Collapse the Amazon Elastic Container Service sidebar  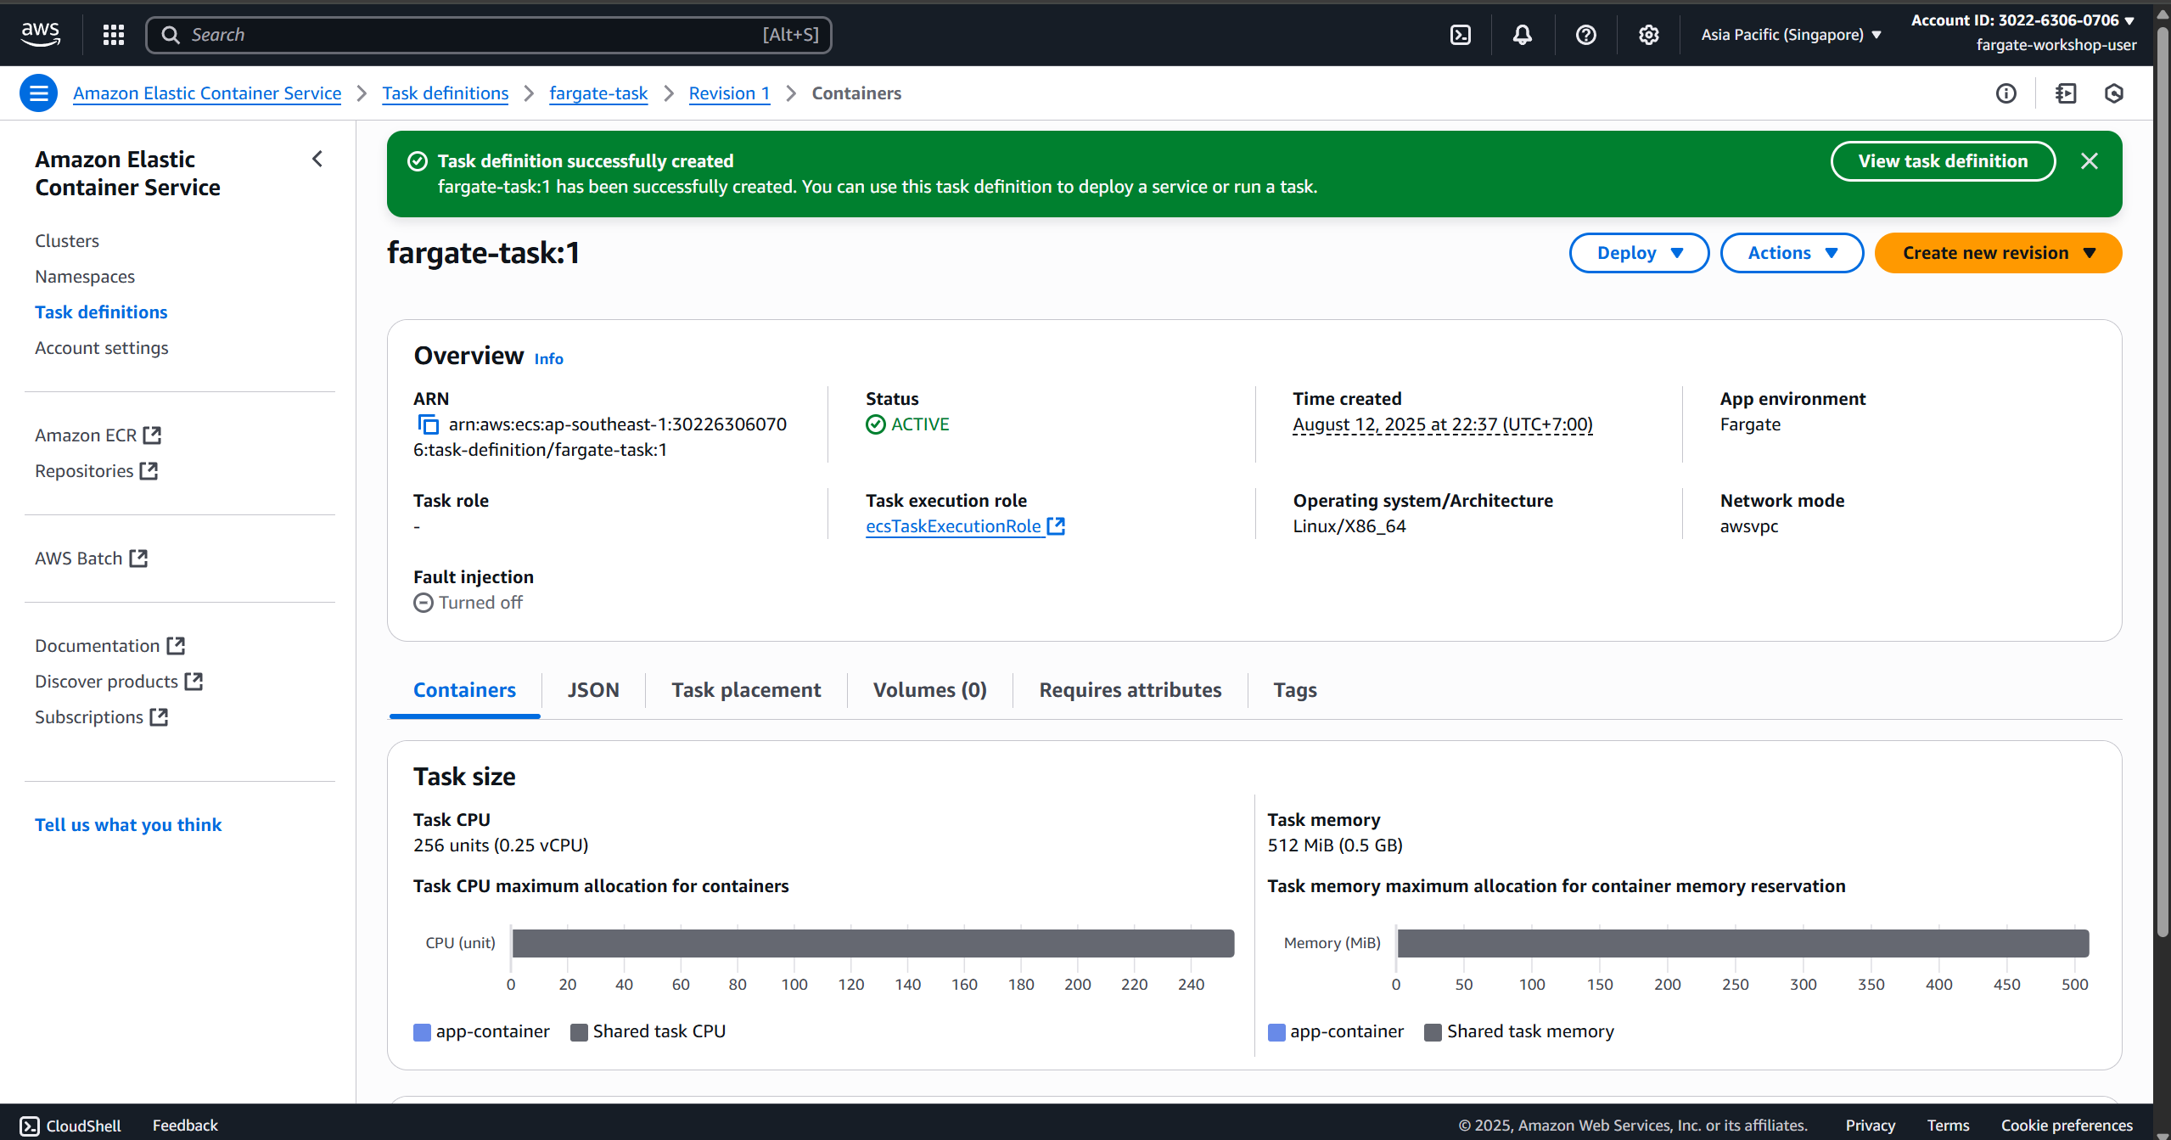tap(317, 159)
